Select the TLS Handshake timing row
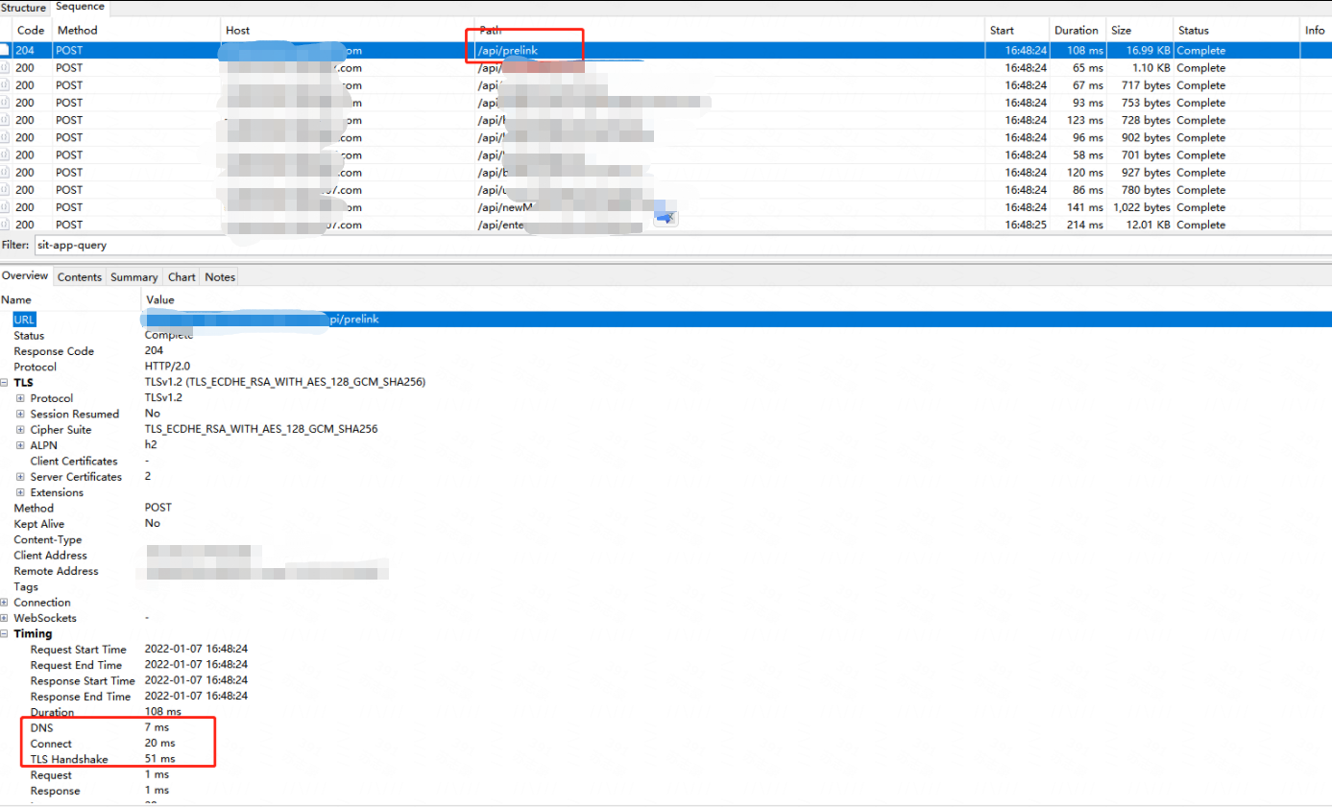 pos(69,760)
